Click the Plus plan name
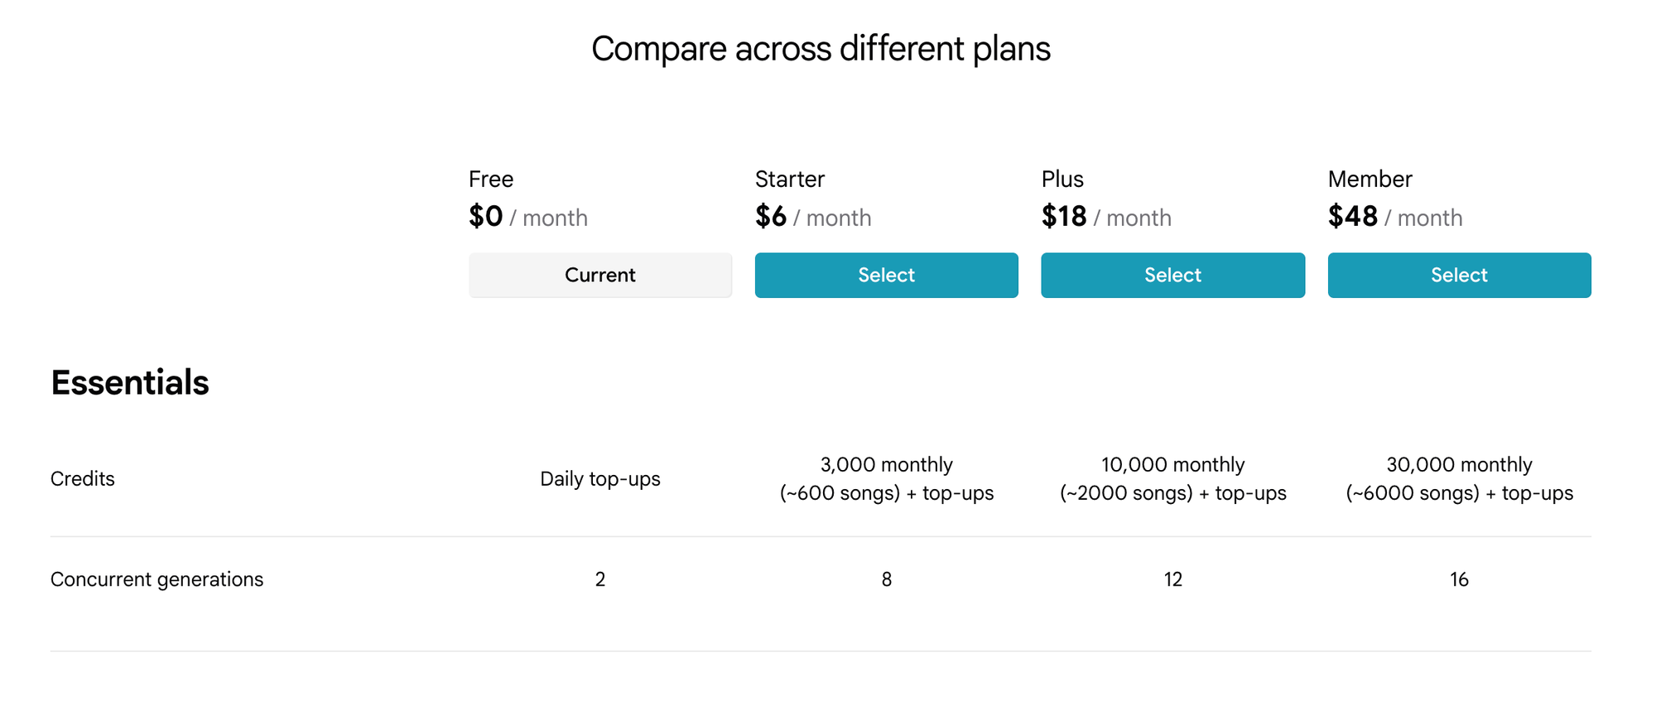1656x705 pixels. pyautogui.click(x=1062, y=179)
